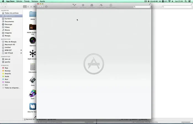
Task: Open the Dash application icon
Action: 33,93
